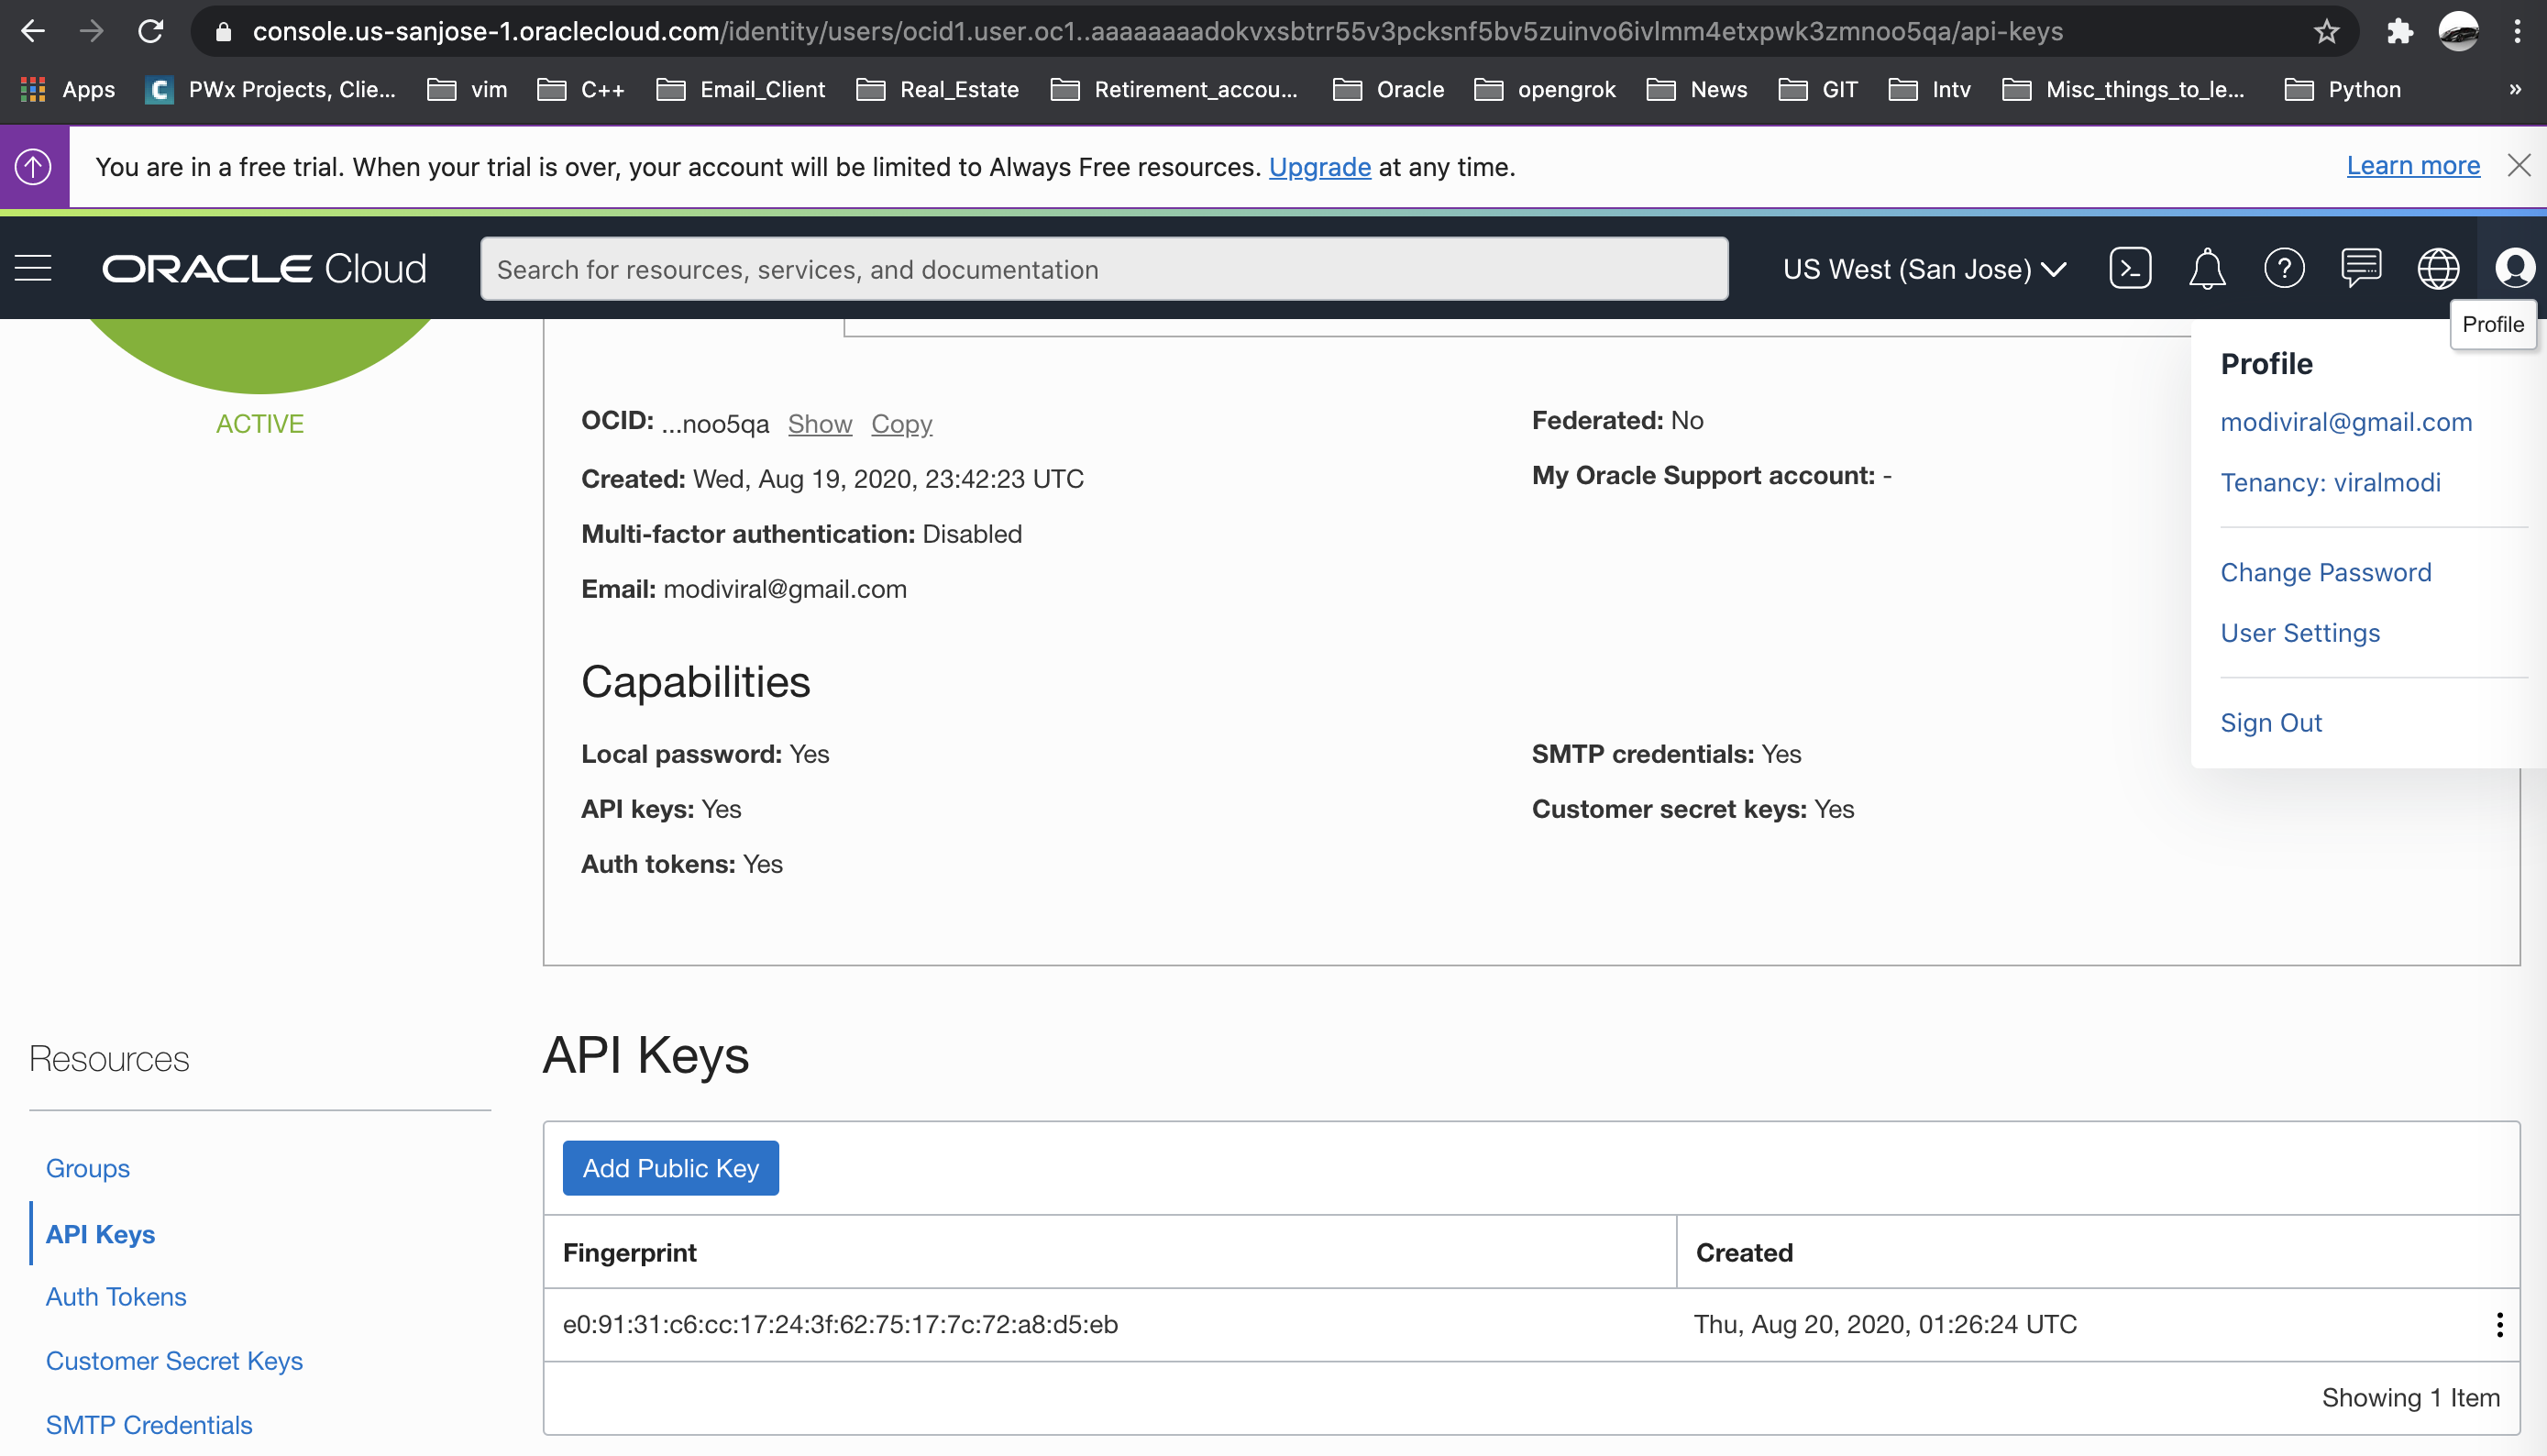
Task: Open the help question mark icon
Action: click(2283, 268)
